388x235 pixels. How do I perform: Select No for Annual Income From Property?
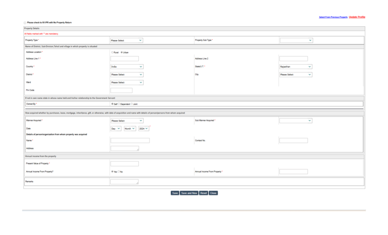click(119, 171)
